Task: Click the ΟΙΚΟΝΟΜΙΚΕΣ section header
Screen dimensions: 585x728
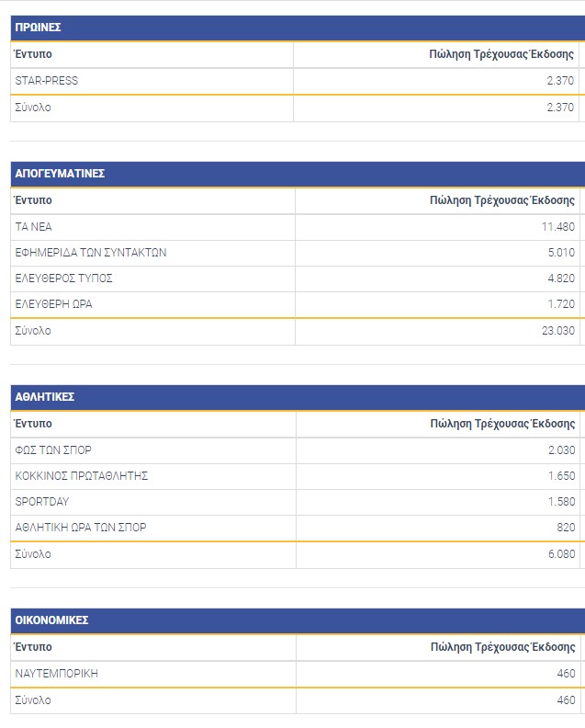Action: point(52,620)
